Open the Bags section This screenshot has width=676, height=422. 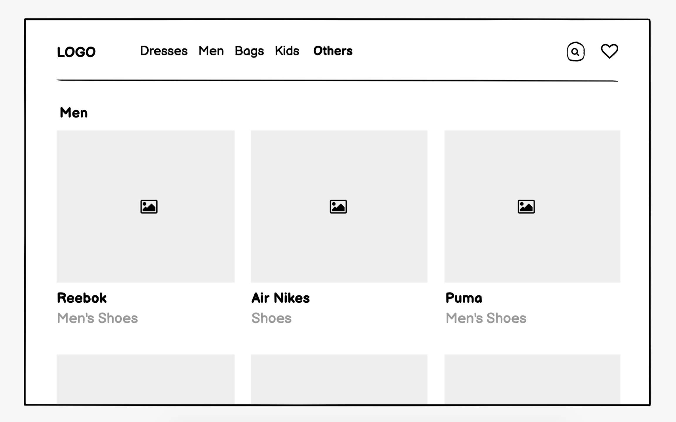click(x=249, y=51)
